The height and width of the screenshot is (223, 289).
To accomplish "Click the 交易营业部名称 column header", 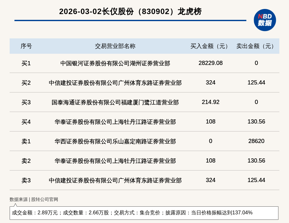I will pos(116,46).
